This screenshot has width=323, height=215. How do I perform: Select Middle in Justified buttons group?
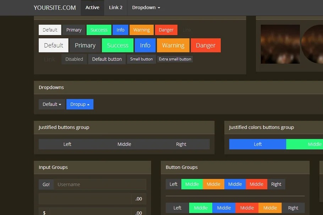(124, 144)
